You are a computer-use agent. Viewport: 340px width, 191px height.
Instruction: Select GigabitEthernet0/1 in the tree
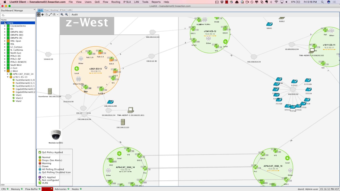[25, 89]
